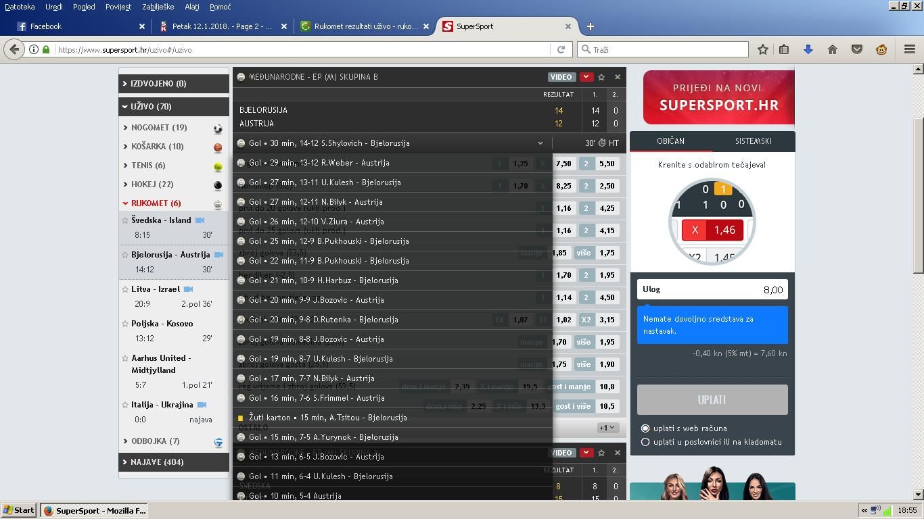Click the UPLATI button
Image resolution: width=924 pixels, height=519 pixels.
coord(712,400)
